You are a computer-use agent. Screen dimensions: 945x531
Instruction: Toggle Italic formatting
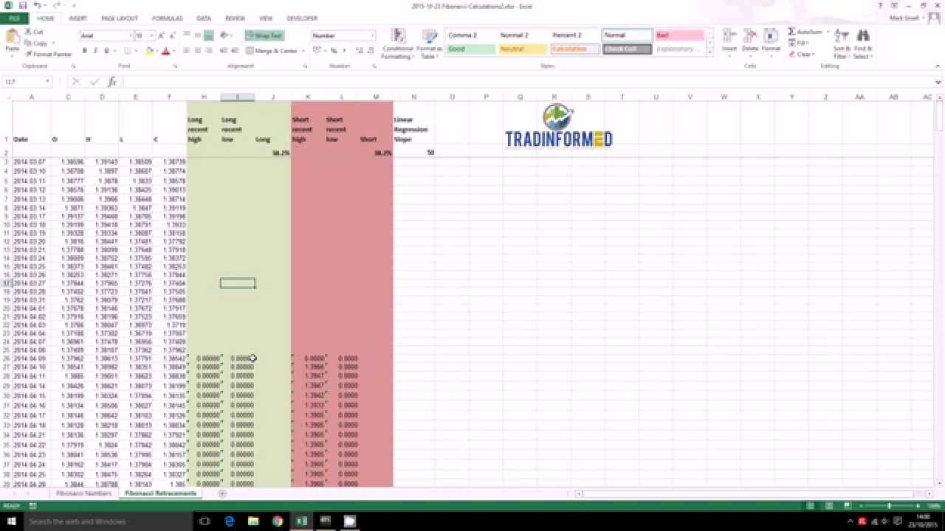click(x=96, y=51)
